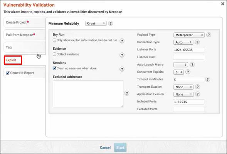Enable dry run only-show-exploit-information checkbox

[x=54, y=40]
